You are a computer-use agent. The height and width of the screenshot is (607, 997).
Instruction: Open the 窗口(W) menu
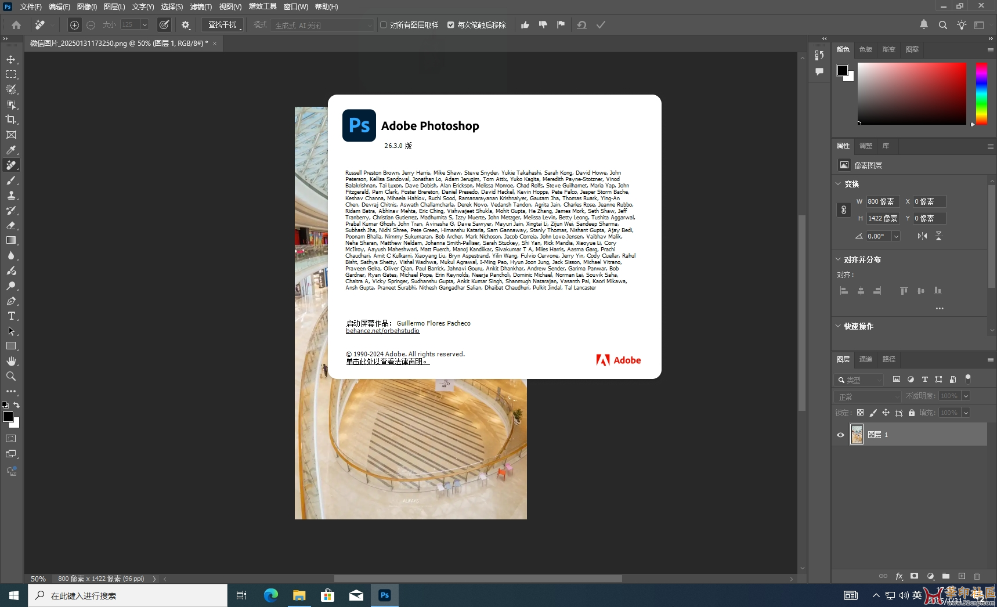296,7
